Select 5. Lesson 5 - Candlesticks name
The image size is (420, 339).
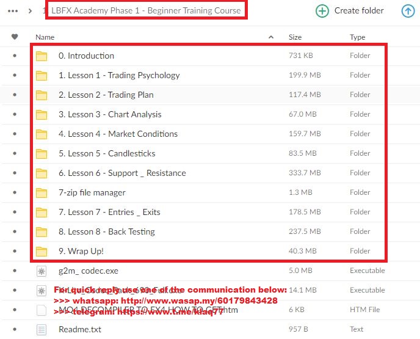point(107,153)
